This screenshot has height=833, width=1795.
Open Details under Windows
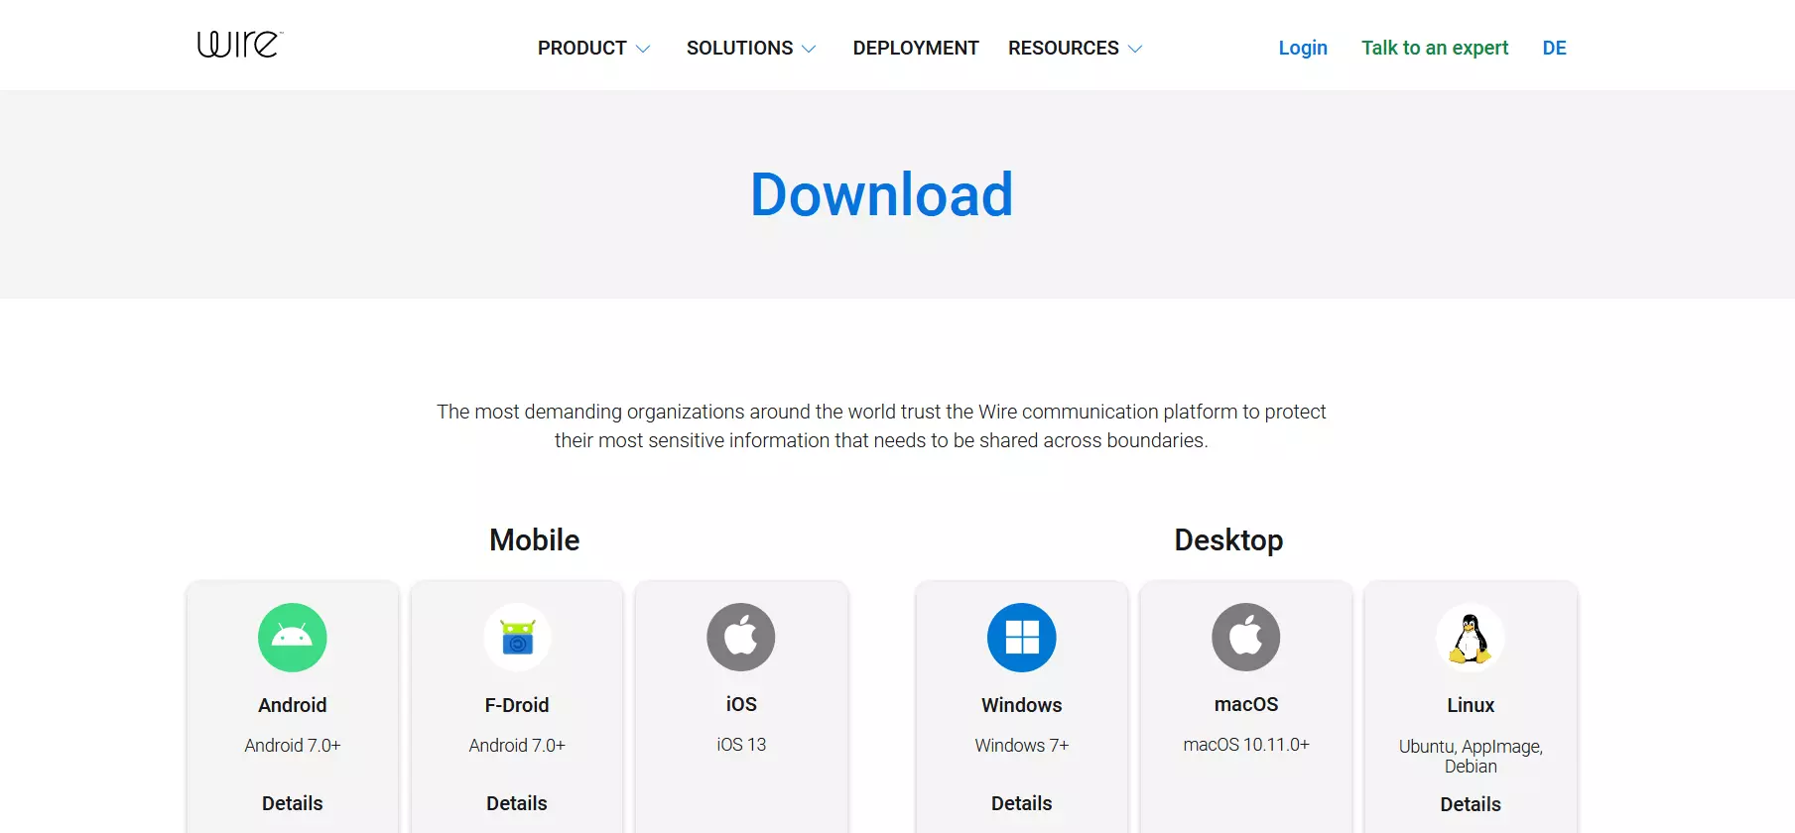pyautogui.click(x=1022, y=803)
